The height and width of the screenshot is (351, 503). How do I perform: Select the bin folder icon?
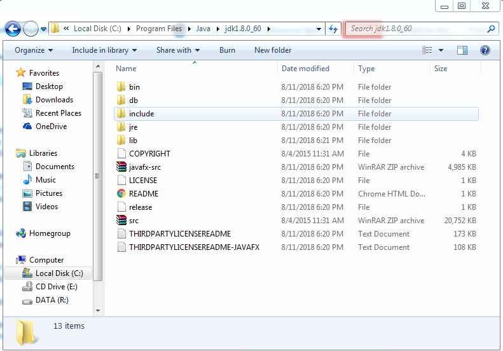(121, 86)
